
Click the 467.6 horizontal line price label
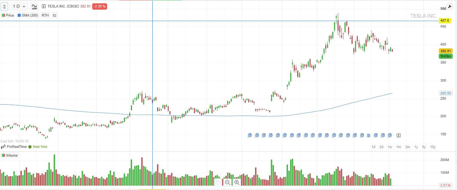point(445,20)
